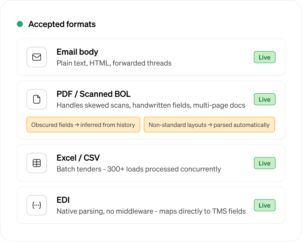Open the EDI title
This screenshot has height=242, width=302.
[63, 200]
